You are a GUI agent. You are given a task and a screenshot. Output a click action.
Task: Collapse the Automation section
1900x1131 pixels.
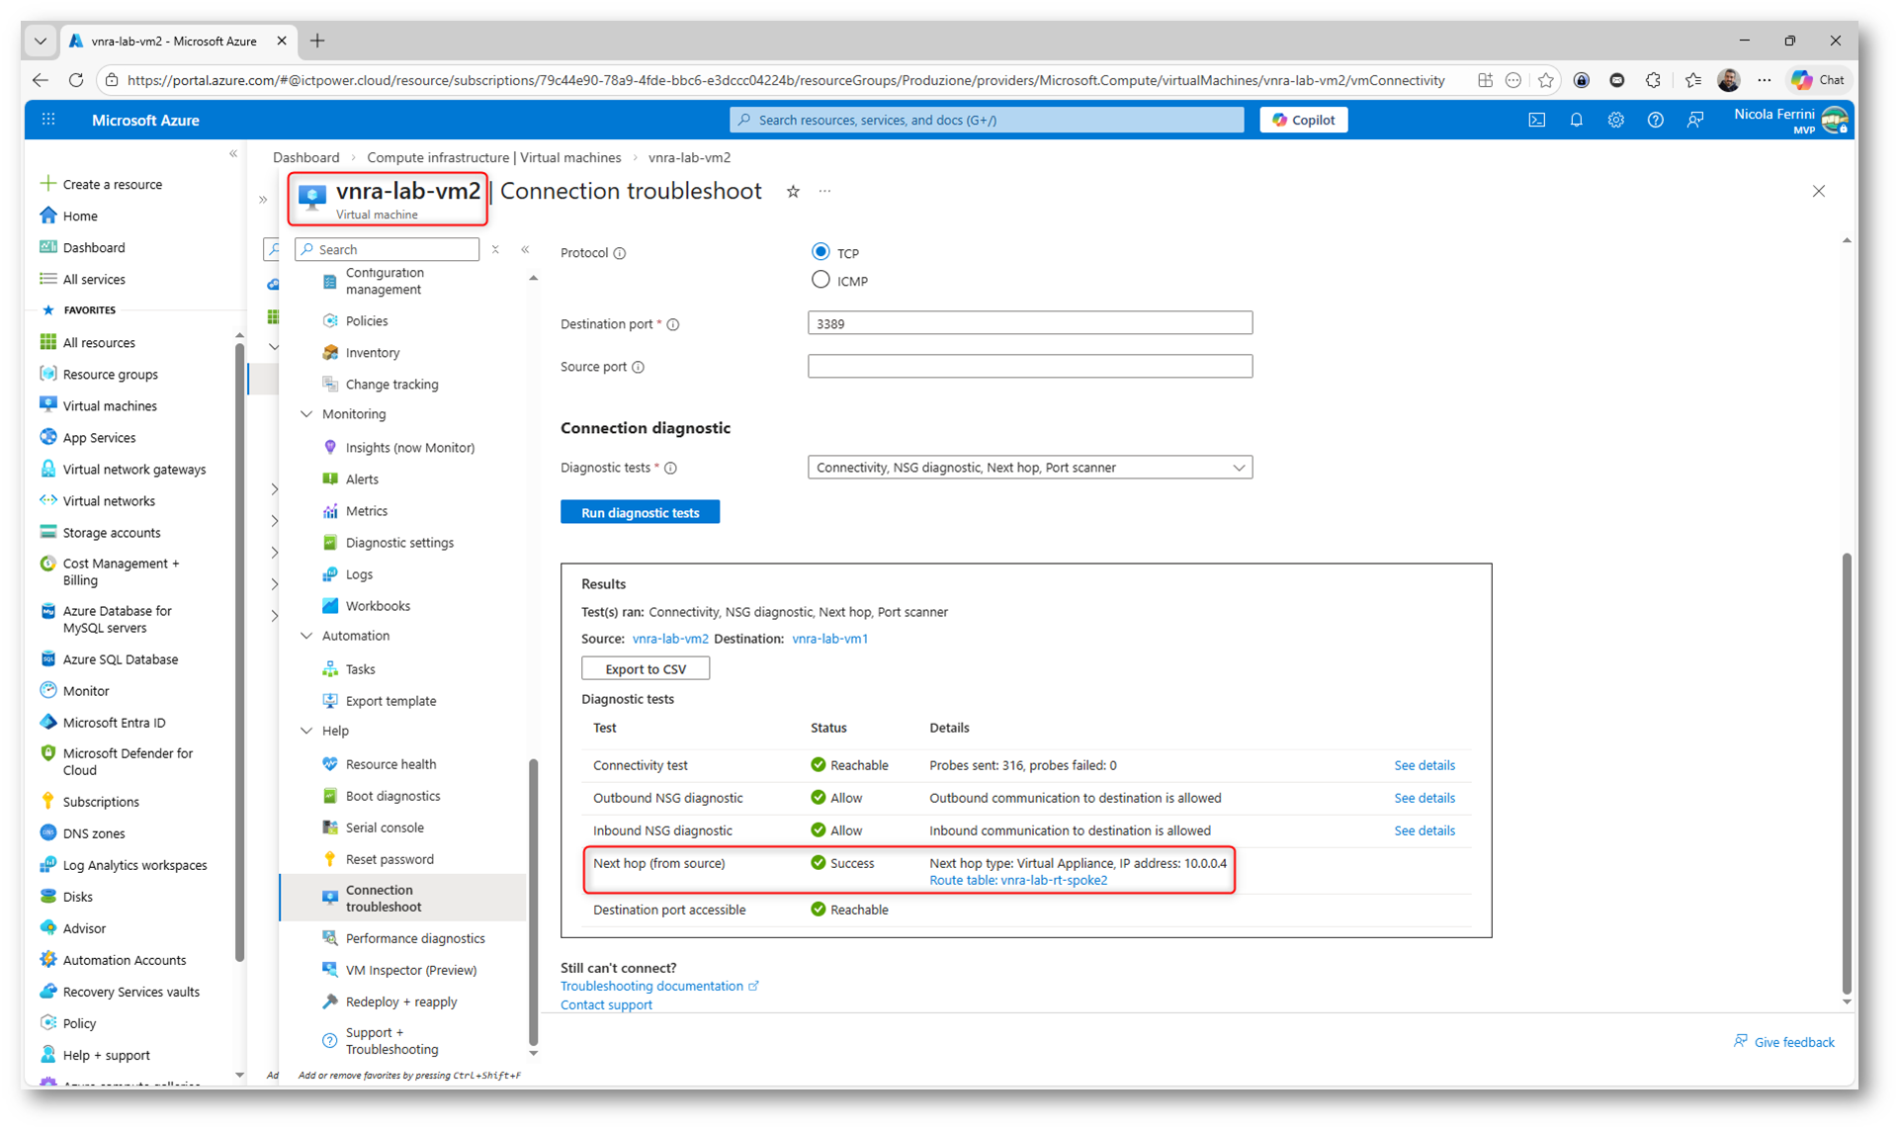(x=306, y=636)
